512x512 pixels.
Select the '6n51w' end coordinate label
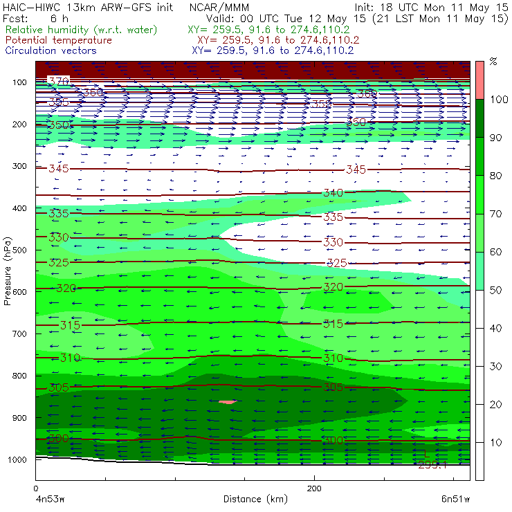tap(455, 500)
